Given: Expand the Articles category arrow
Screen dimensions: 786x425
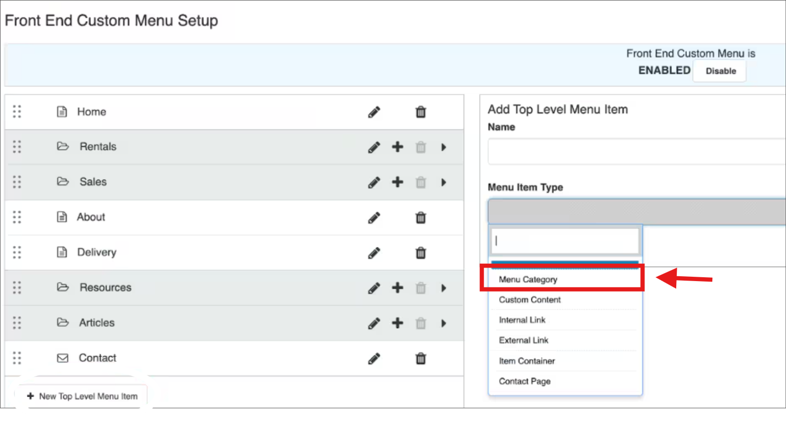Looking at the screenshot, I should 443,323.
